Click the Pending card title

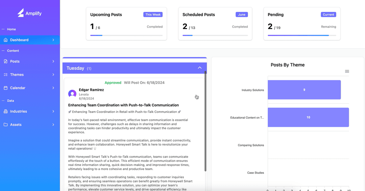(x=276, y=15)
